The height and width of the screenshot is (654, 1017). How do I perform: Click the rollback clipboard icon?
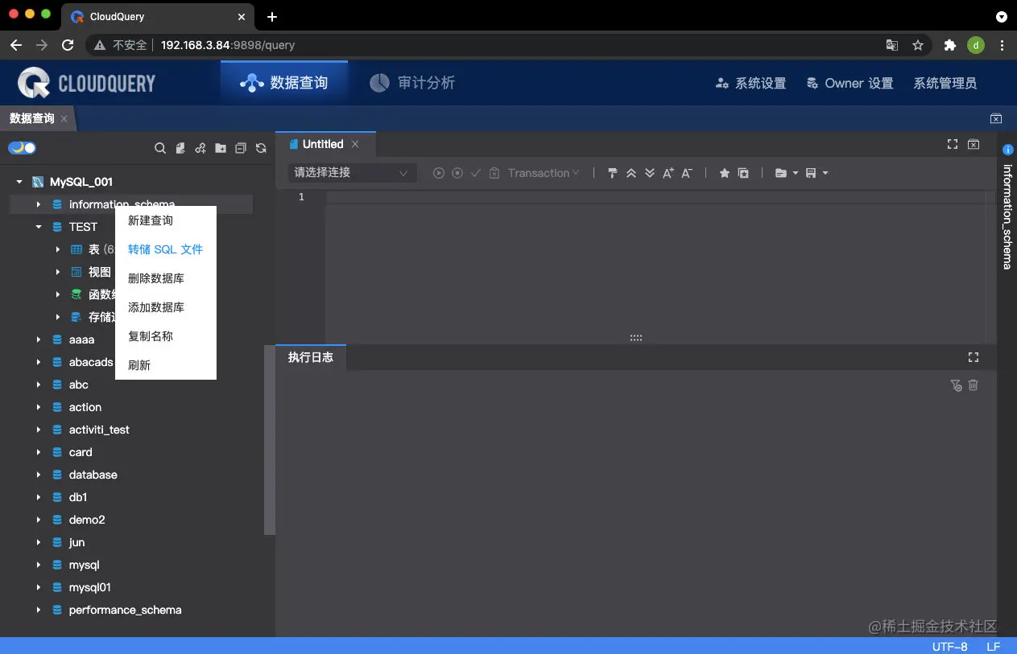(x=494, y=173)
